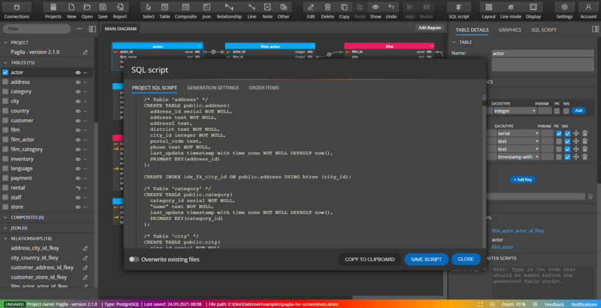Pick the Line tool

pos(252,11)
